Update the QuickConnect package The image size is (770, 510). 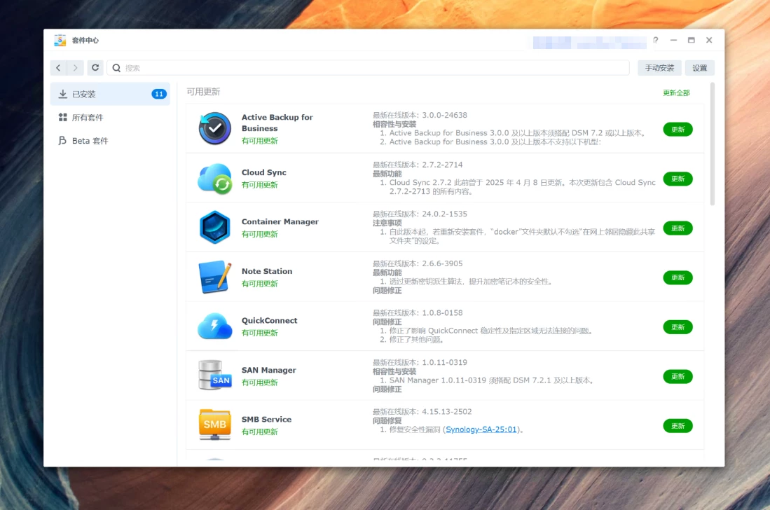click(x=678, y=327)
